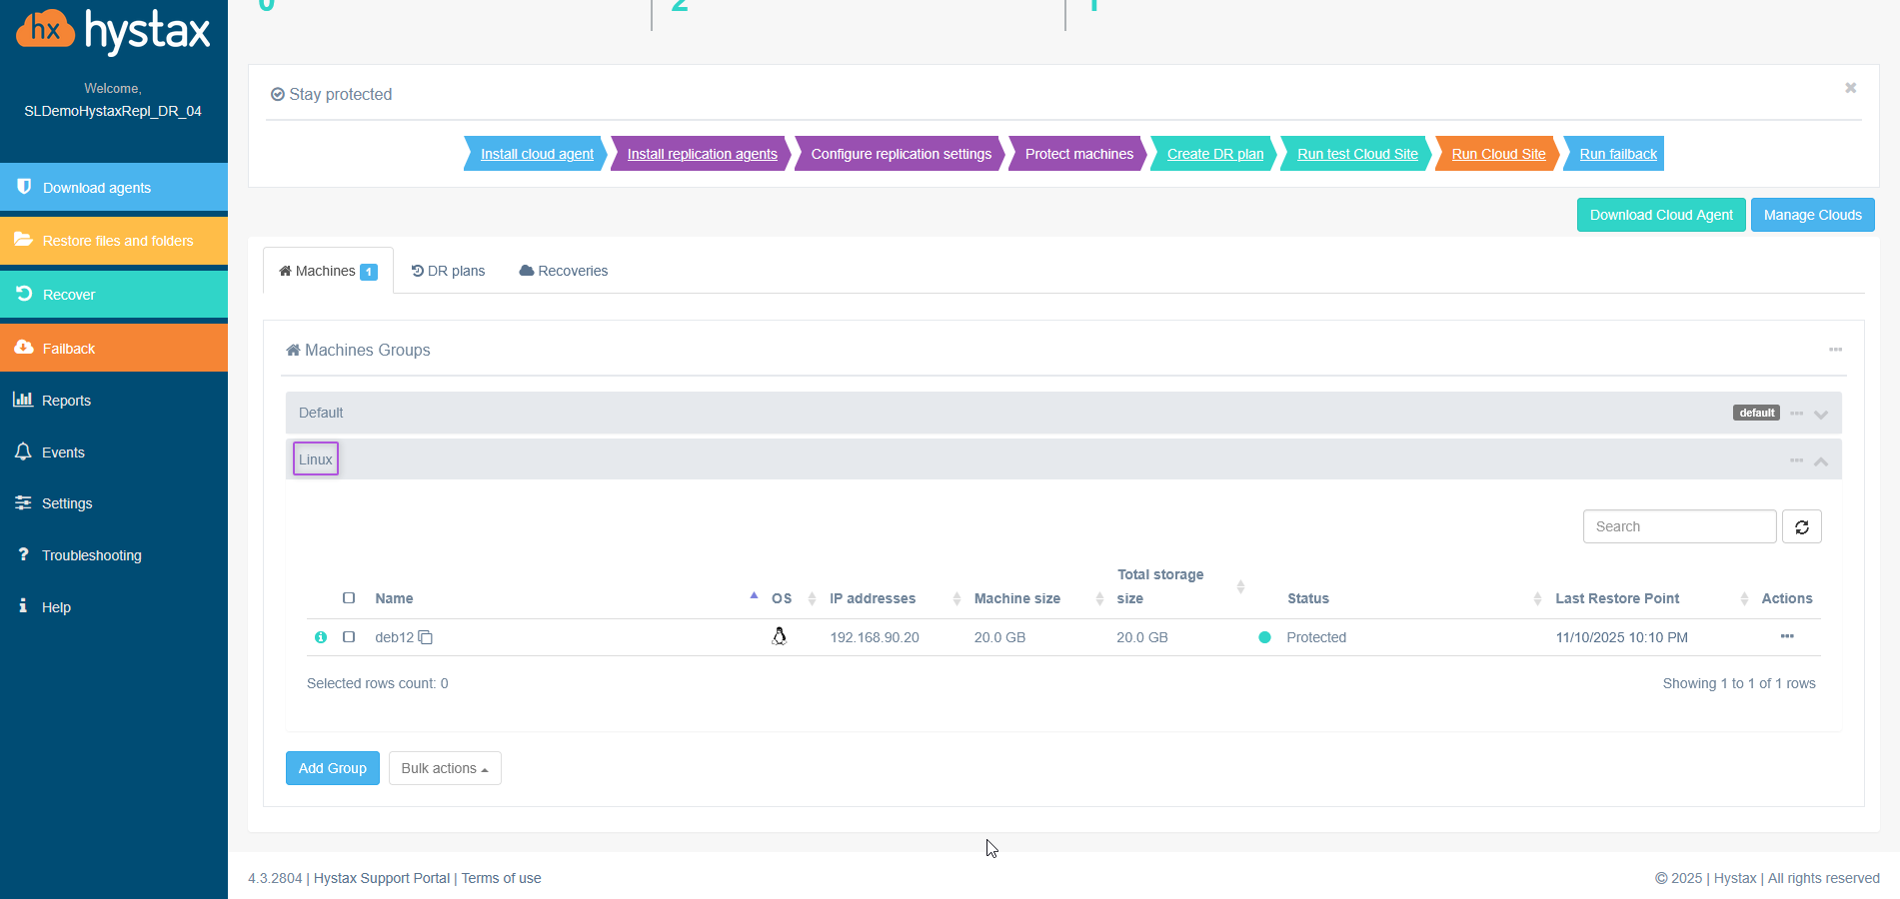Open Machines Groups panel ellipsis menu
The width and height of the screenshot is (1900, 899).
coord(1835,350)
